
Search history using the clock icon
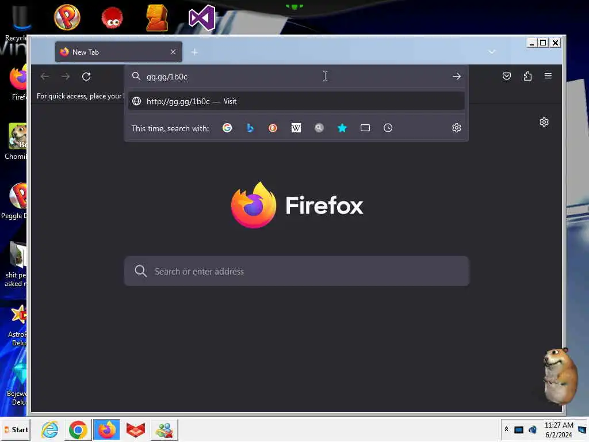(x=388, y=128)
